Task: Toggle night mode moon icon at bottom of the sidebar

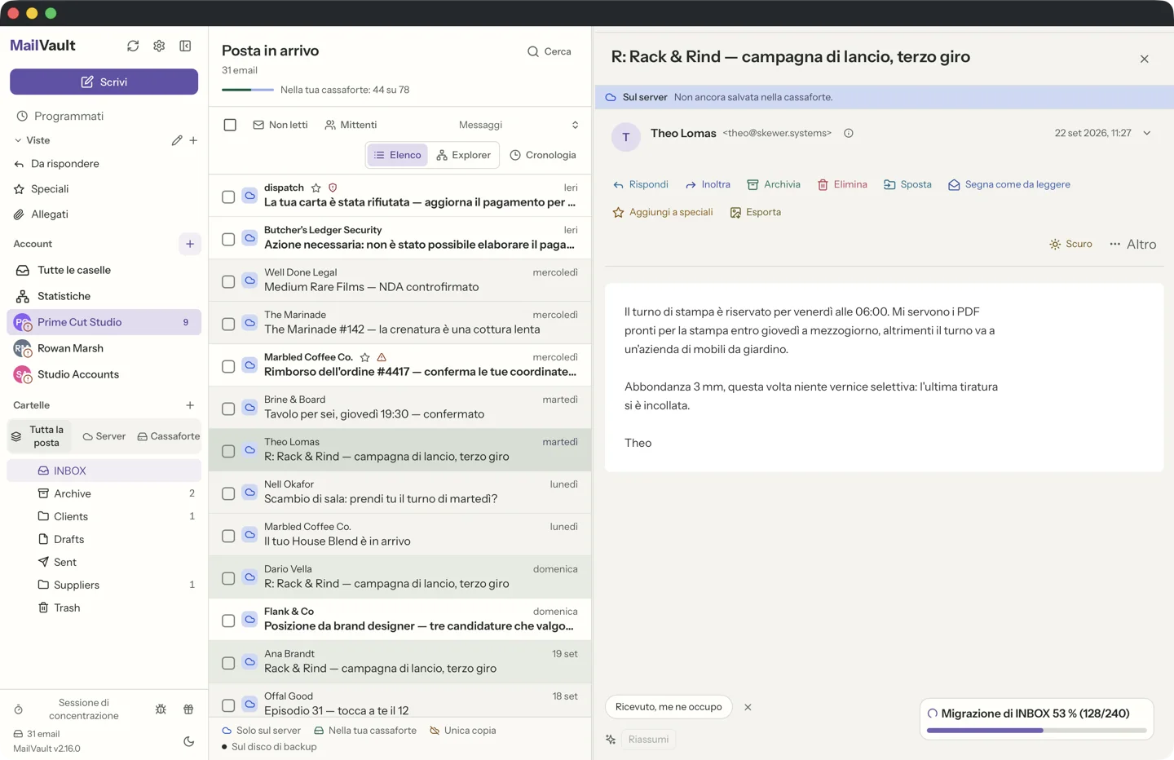Action: (x=189, y=741)
